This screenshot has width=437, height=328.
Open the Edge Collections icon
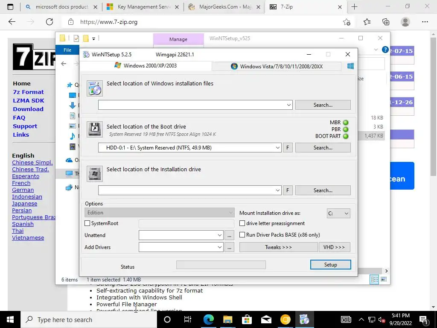click(386, 22)
